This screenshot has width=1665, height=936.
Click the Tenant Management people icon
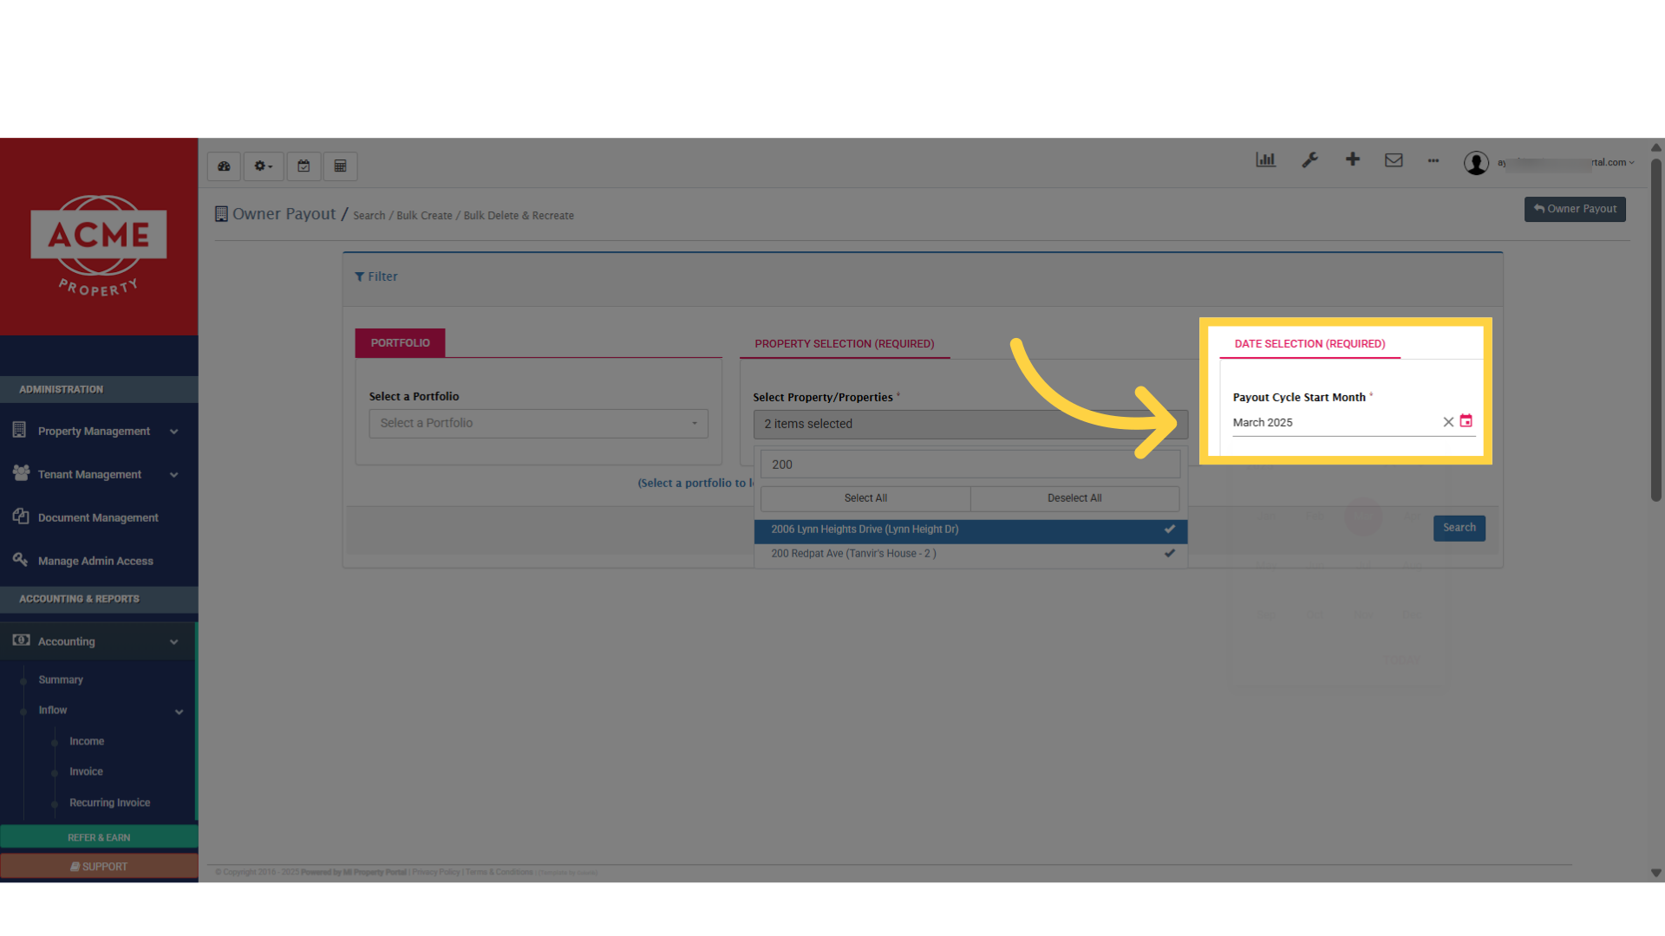point(21,473)
